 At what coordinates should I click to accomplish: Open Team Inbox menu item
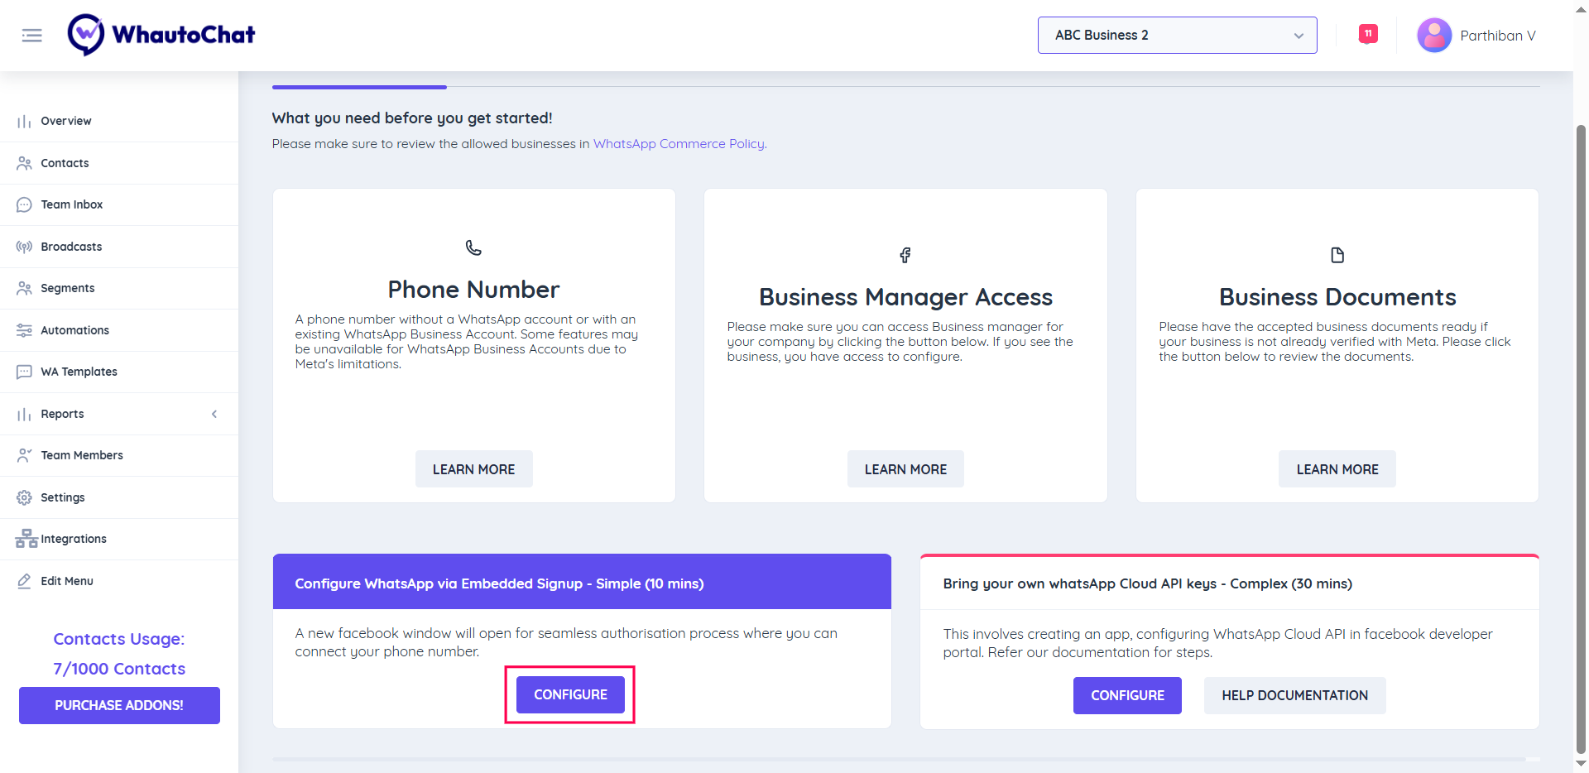[x=119, y=204]
